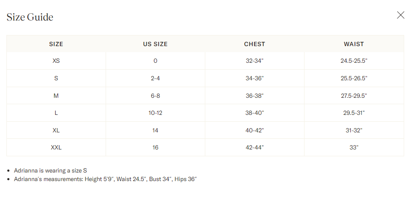Image resolution: width=411 pixels, height=199 pixels.
Task: Click US size 10-12 cell
Action: click(155, 113)
